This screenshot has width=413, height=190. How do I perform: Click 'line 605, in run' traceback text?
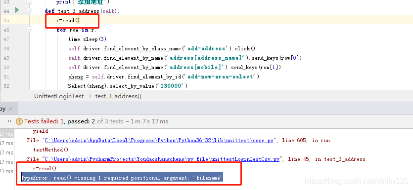coord(306,140)
